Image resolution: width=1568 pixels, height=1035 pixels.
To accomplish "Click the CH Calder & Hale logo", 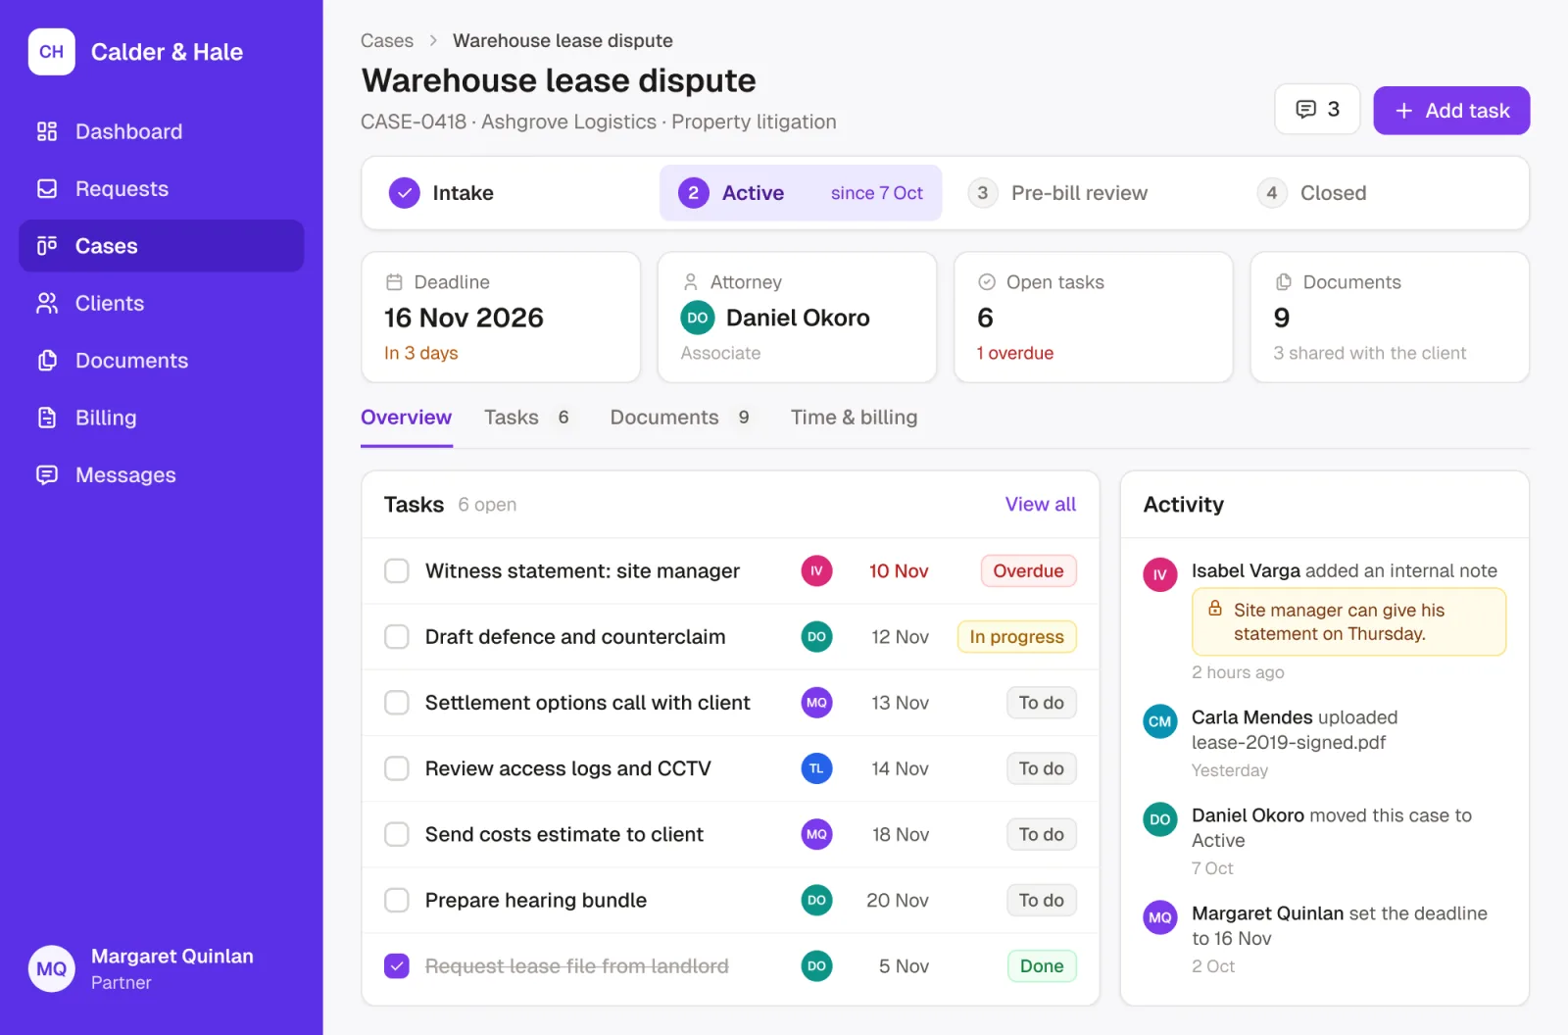I will [51, 51].
